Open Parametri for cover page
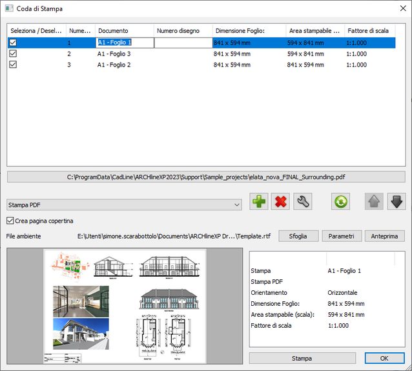412x371 pixels. click(x=342, y=236)
